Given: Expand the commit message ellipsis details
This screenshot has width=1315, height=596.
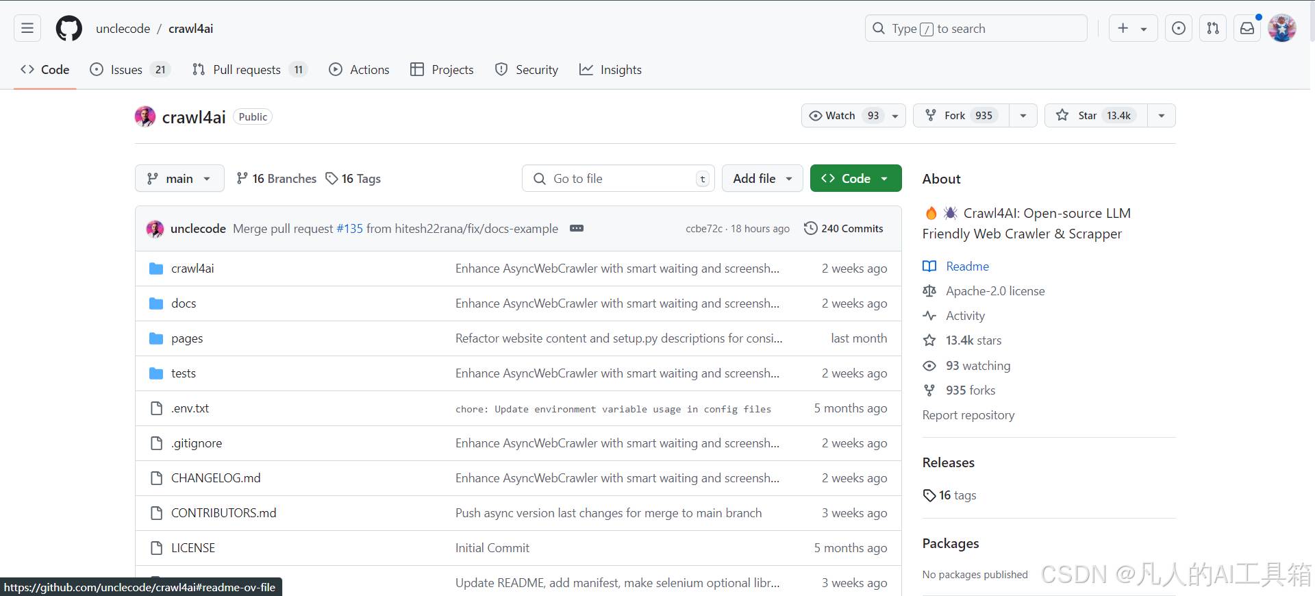Looking at the screenshot, I should coord(577,228).
